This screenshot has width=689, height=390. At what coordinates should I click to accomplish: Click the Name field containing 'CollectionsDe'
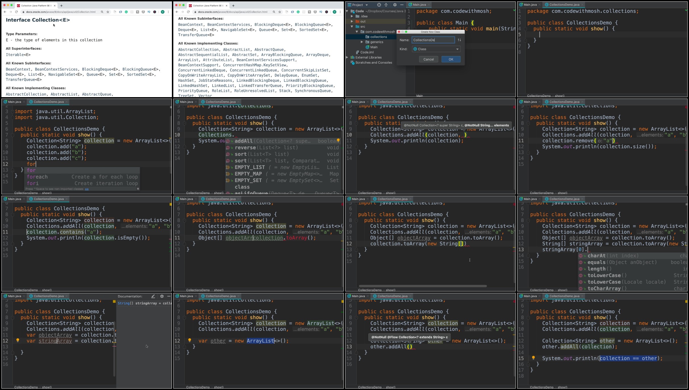pyautogui.click(x=433, y=40)
